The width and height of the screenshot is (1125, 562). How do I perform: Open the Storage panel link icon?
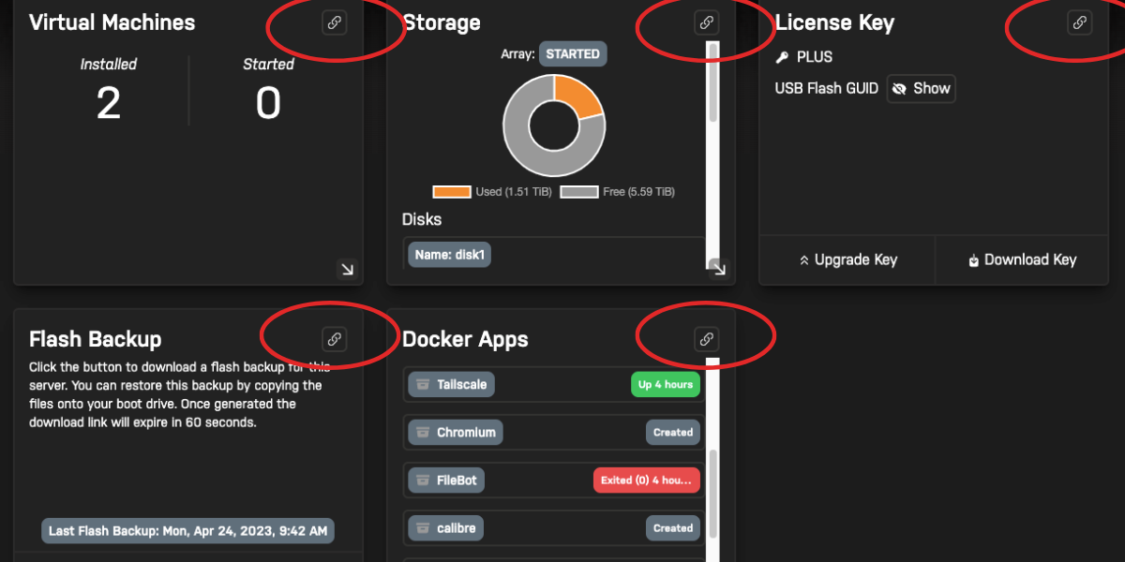pyautogui.click(x=705, y=22)
